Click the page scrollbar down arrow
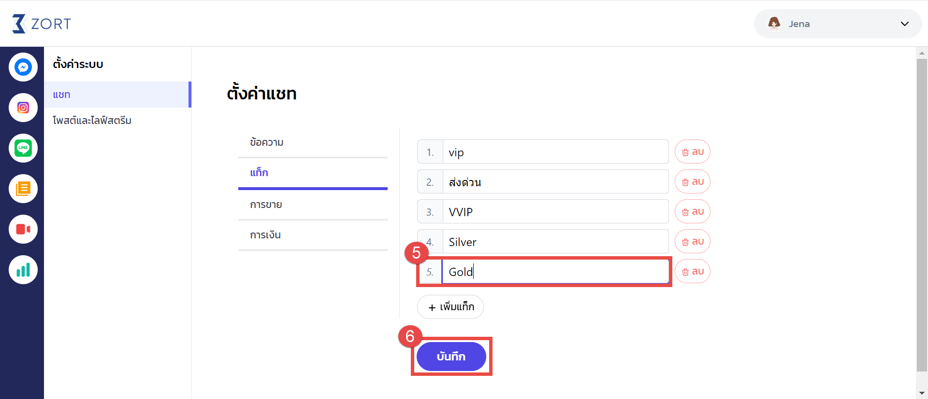The width and height of the screenshot is (928, 399). (922, 393)
